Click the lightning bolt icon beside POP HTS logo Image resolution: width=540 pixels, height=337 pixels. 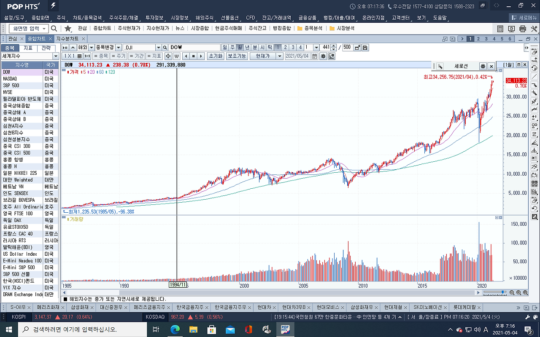coord(53,6)
